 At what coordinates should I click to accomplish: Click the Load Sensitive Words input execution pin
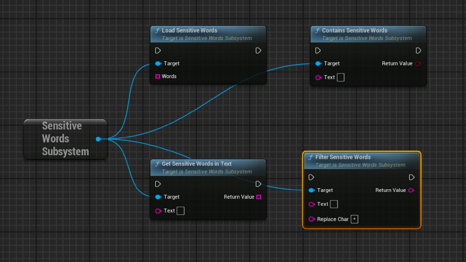(158, 51)
